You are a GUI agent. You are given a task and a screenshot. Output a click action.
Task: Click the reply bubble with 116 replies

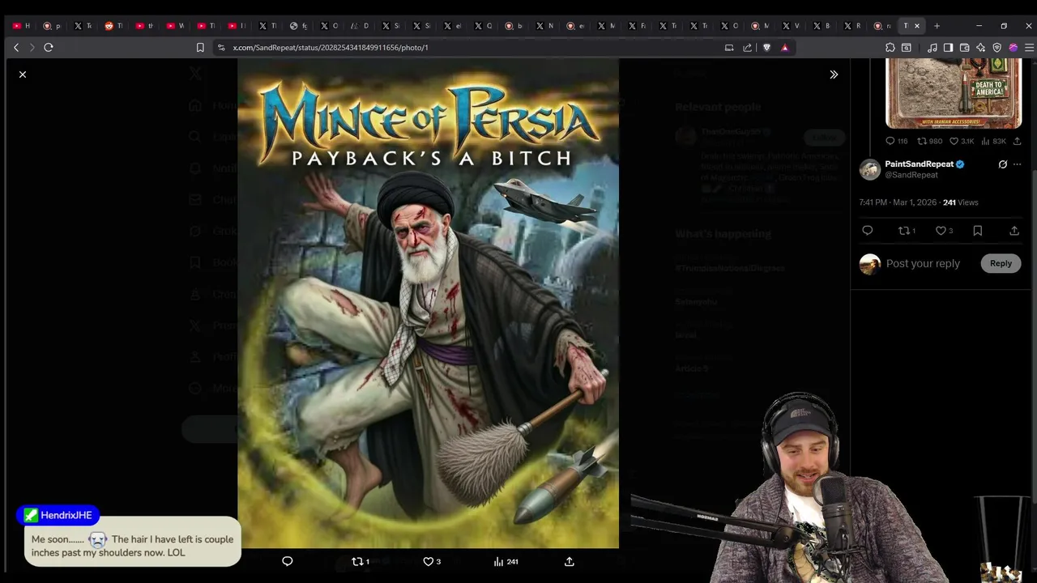click(x=896, y=141)
